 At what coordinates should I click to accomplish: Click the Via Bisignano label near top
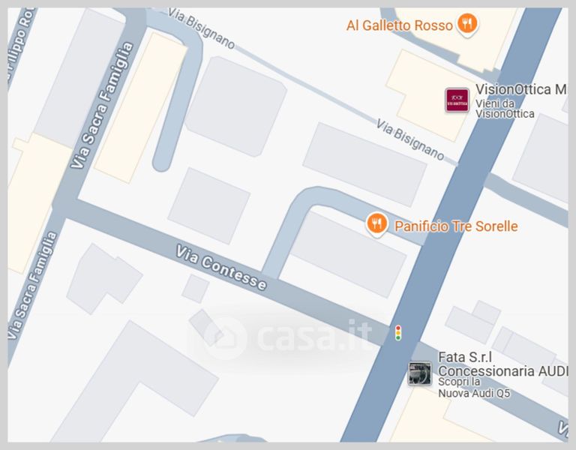pos(201,28)
